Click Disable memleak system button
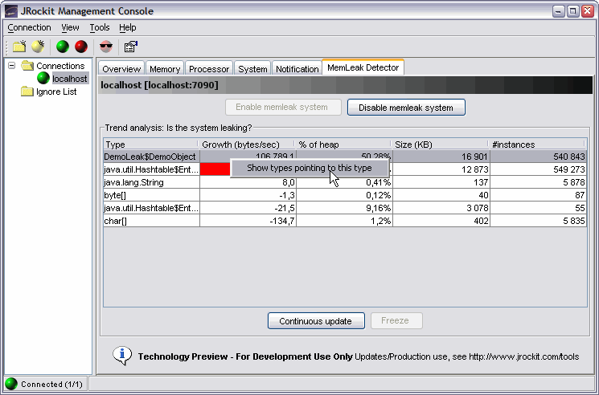 coord(406,108)
